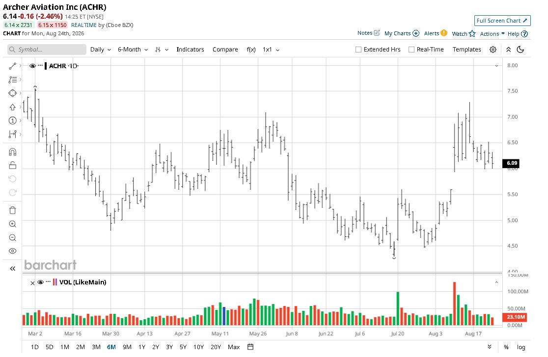The image size is (548, 357).
Task: Select the 1Y time range
Action: pos(141,347)
